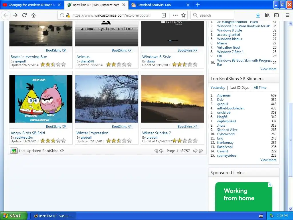This screenshot has height=220, width=293.
Task: View author diana078 profile
Action: point(87,61)
